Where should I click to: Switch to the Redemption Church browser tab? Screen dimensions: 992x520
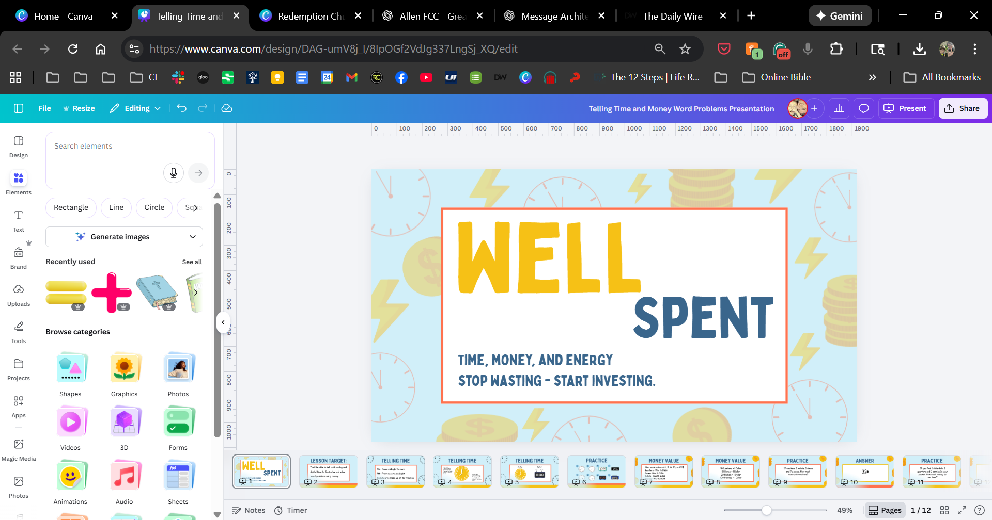tap(310, 16)
